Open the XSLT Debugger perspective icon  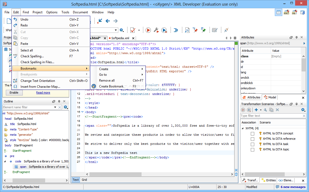(x=287, y=12)
